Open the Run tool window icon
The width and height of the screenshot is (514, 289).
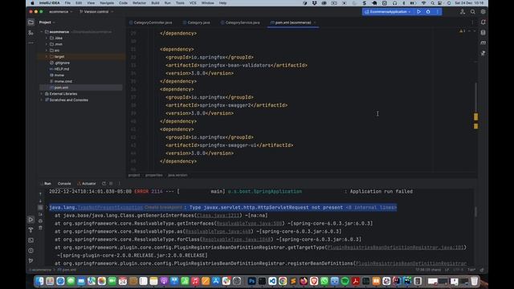(x=31, y=219)
